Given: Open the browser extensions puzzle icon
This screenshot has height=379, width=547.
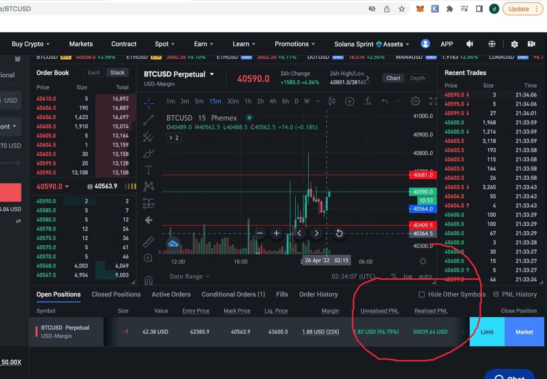Looking at the screenshot, I should coord(449,9).
